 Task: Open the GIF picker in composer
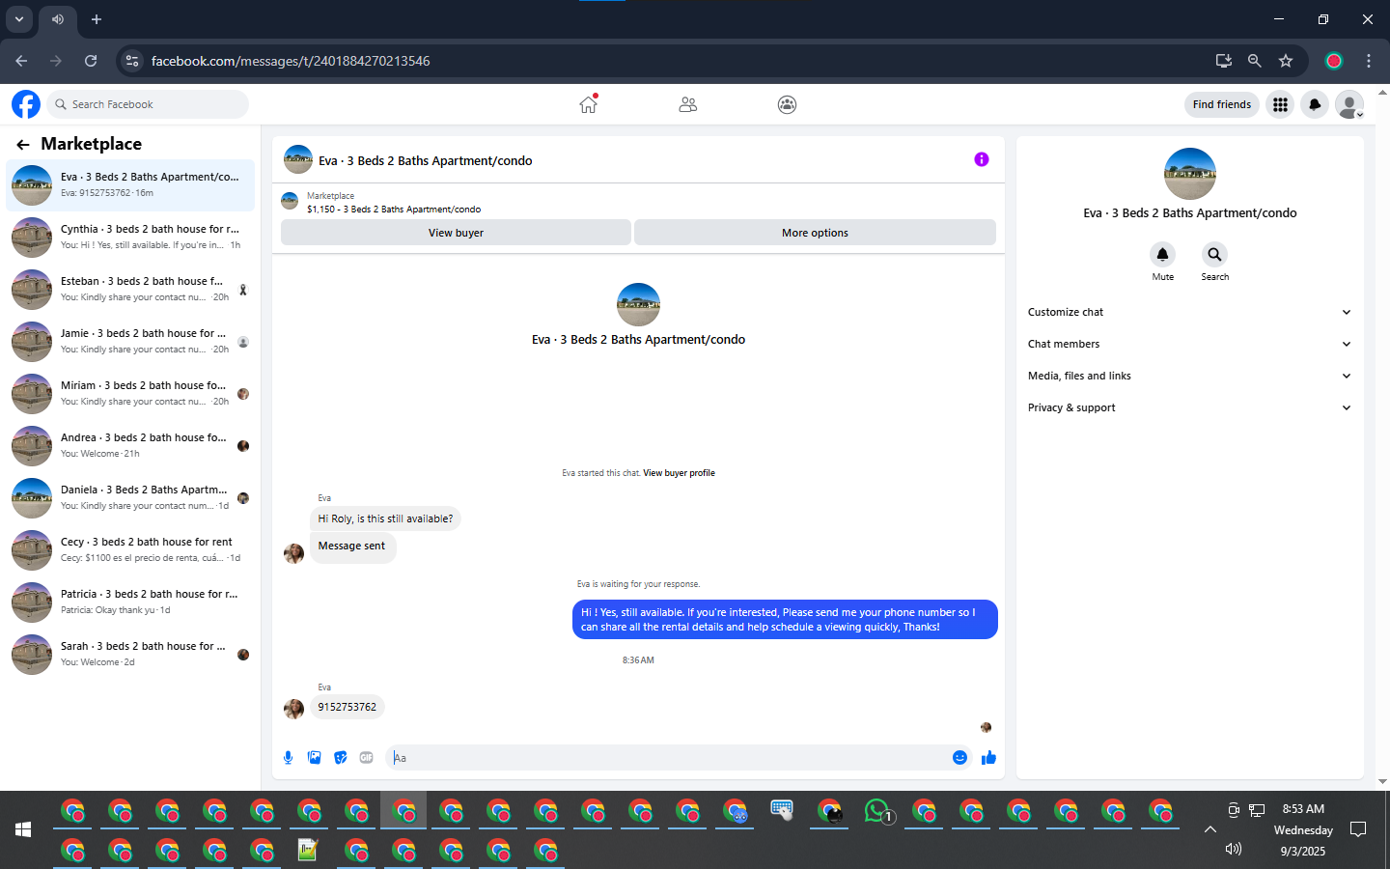[x=366, y=758]
